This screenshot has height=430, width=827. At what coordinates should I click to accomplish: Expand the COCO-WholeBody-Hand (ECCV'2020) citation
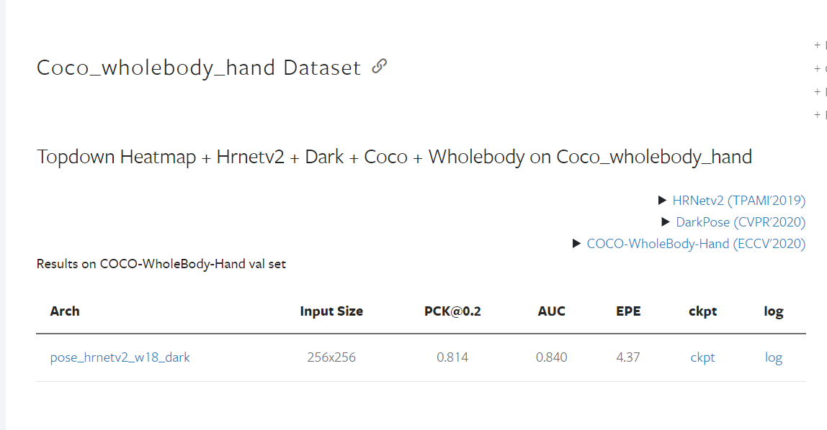tap(696, 244)
